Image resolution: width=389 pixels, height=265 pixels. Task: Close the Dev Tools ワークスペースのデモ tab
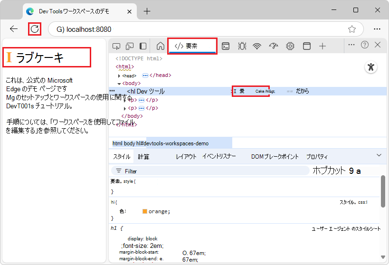pos(129,11)
